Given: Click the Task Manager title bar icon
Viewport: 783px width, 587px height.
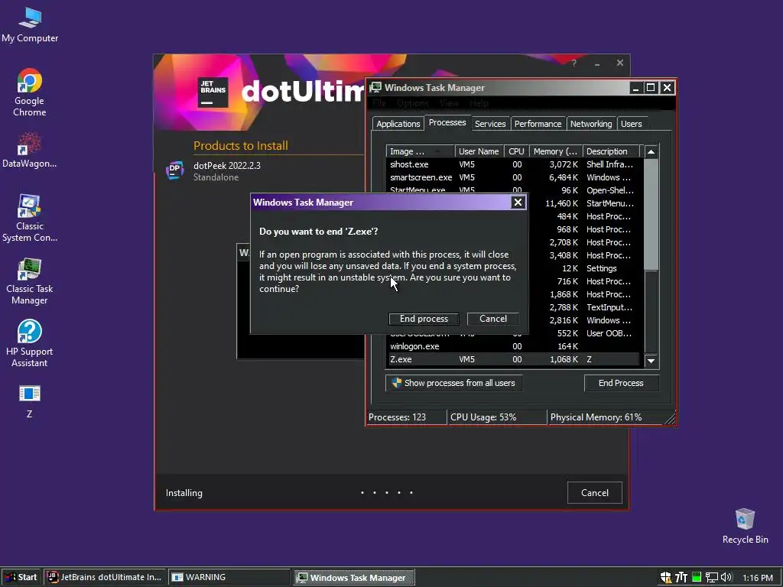Looking at the screenshot, I should (375, 88).
